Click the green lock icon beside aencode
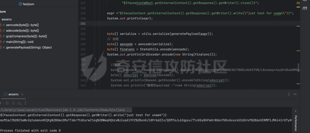Screen dimensions: 310x133 [4, 25]
